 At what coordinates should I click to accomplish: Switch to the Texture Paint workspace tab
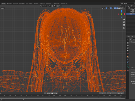tap(29, 4)
